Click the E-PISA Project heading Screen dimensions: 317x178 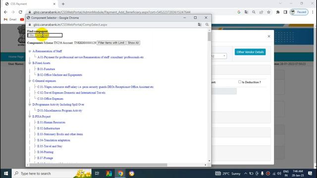pos(42,117)
